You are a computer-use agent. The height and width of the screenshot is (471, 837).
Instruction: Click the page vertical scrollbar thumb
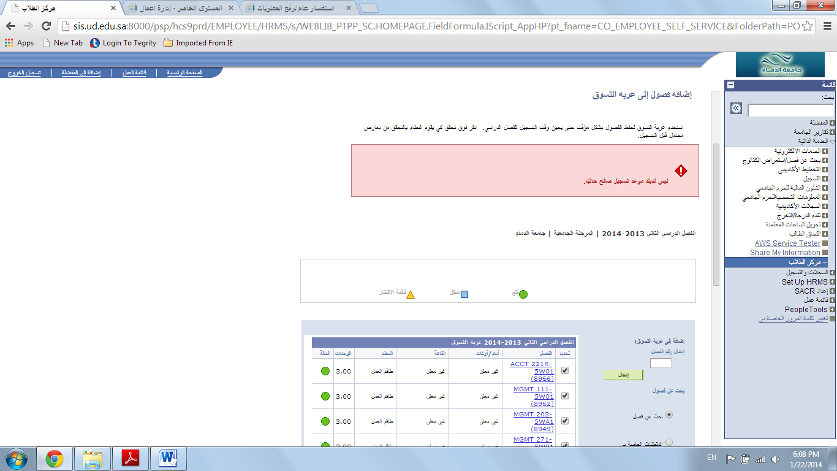pos(716,215)
